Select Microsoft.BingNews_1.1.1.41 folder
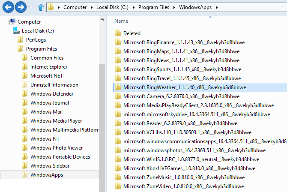Viewport: 287px width, 192px height. (x=181, y=60)
